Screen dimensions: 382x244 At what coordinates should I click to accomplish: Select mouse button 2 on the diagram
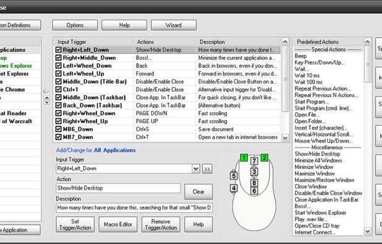pos(265,158)
